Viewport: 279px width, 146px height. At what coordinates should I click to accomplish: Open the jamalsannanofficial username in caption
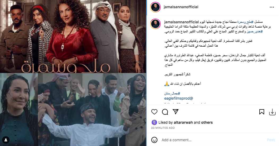[x=181, y=22]
